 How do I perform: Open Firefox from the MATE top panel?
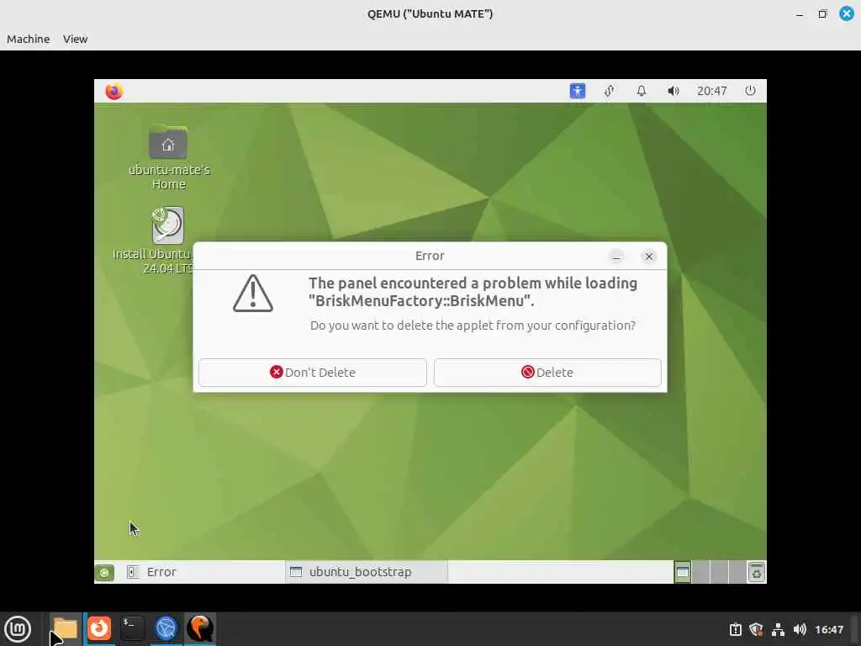point(114,91)
